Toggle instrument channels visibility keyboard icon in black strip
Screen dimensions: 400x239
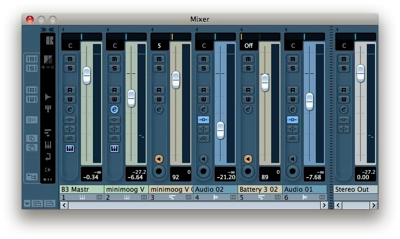click(48, 144)
